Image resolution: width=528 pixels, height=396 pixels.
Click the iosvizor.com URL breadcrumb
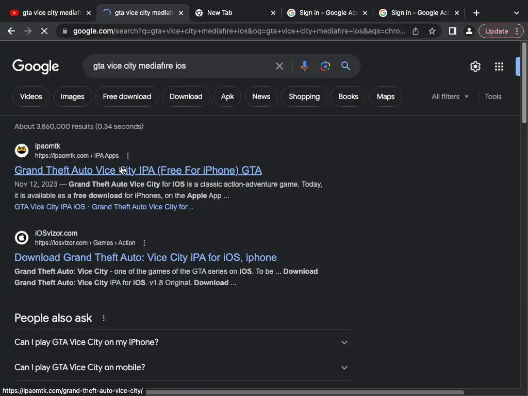tap(85, 243)
